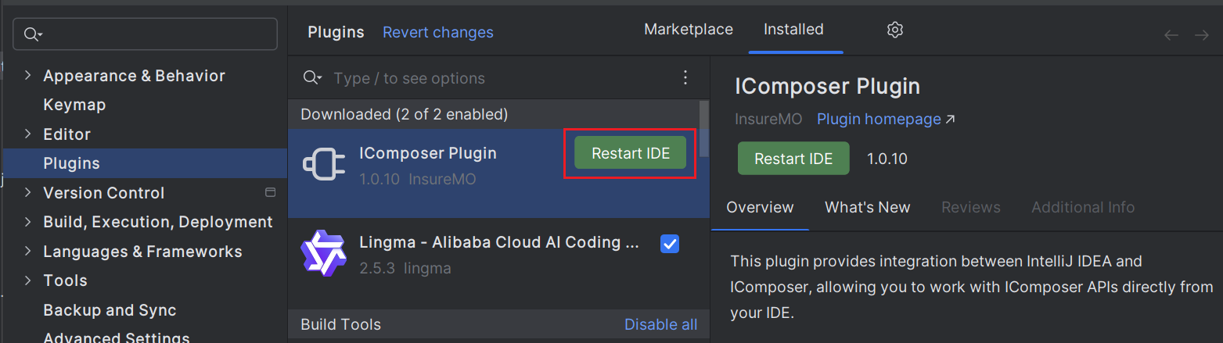Click the plugin search magnifier icon

pyautogui.click(x=312, y=77)
